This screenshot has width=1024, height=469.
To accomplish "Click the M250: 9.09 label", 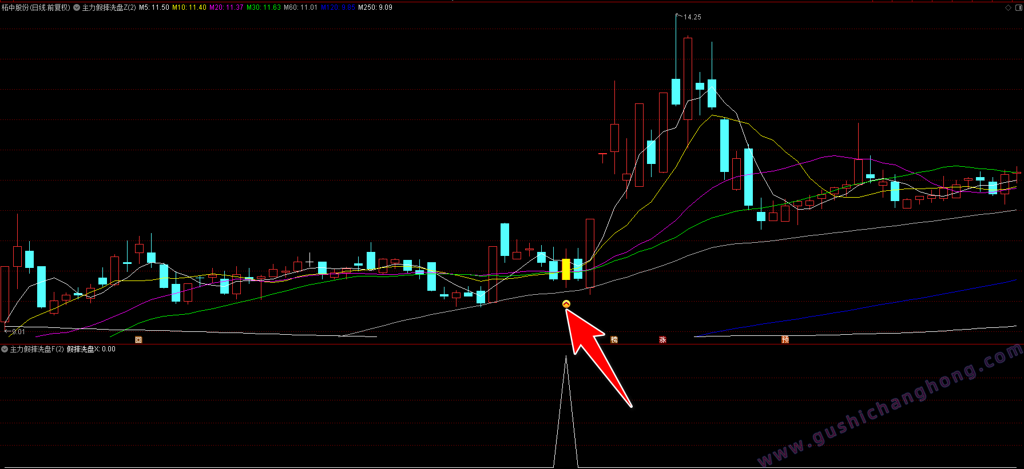I will pos(375,8).
